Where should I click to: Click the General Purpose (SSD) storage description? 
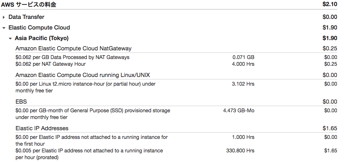coord(93,114)
